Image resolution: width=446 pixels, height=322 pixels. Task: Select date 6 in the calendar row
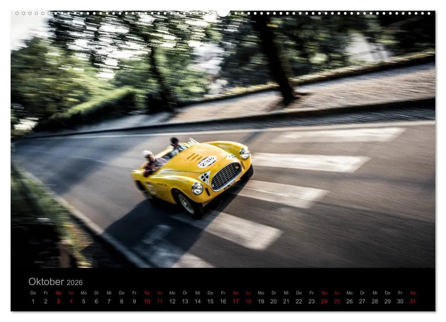(x=96, y=301)
